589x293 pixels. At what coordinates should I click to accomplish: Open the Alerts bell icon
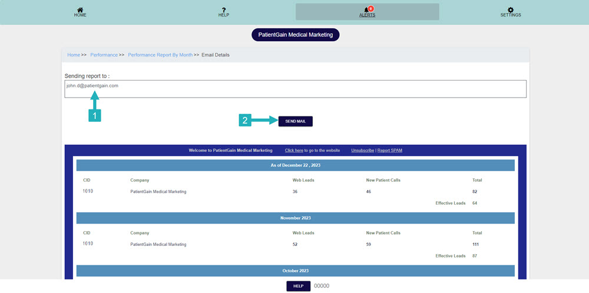[366, 10]
